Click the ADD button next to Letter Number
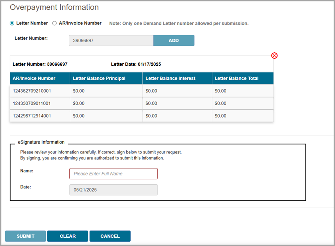Viewport: 335px width, 246px height. coord(174,40)
